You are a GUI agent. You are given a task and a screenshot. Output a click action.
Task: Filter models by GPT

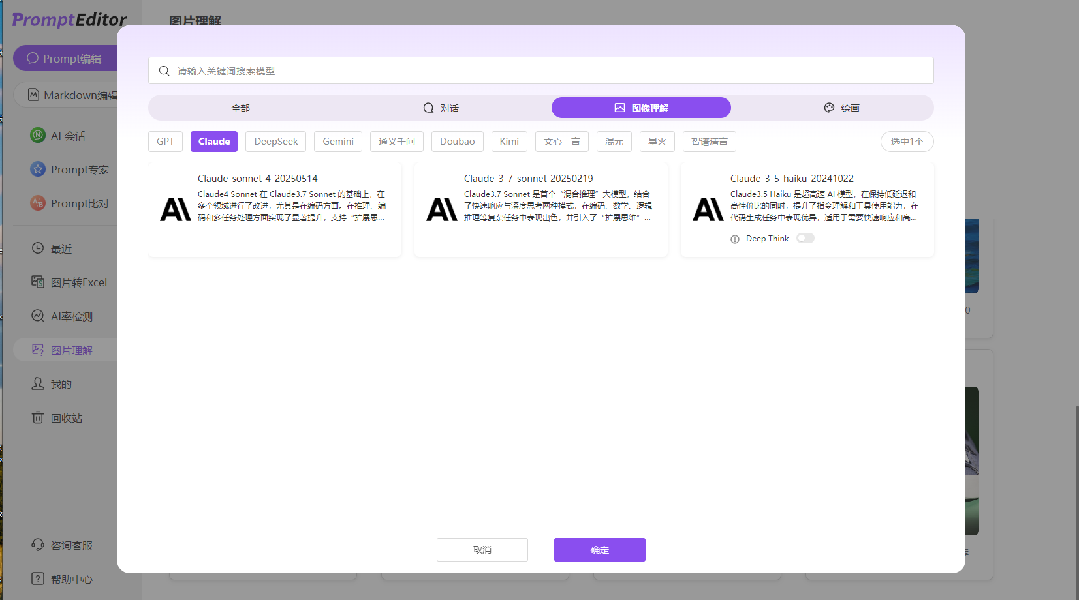coord(165,141)
